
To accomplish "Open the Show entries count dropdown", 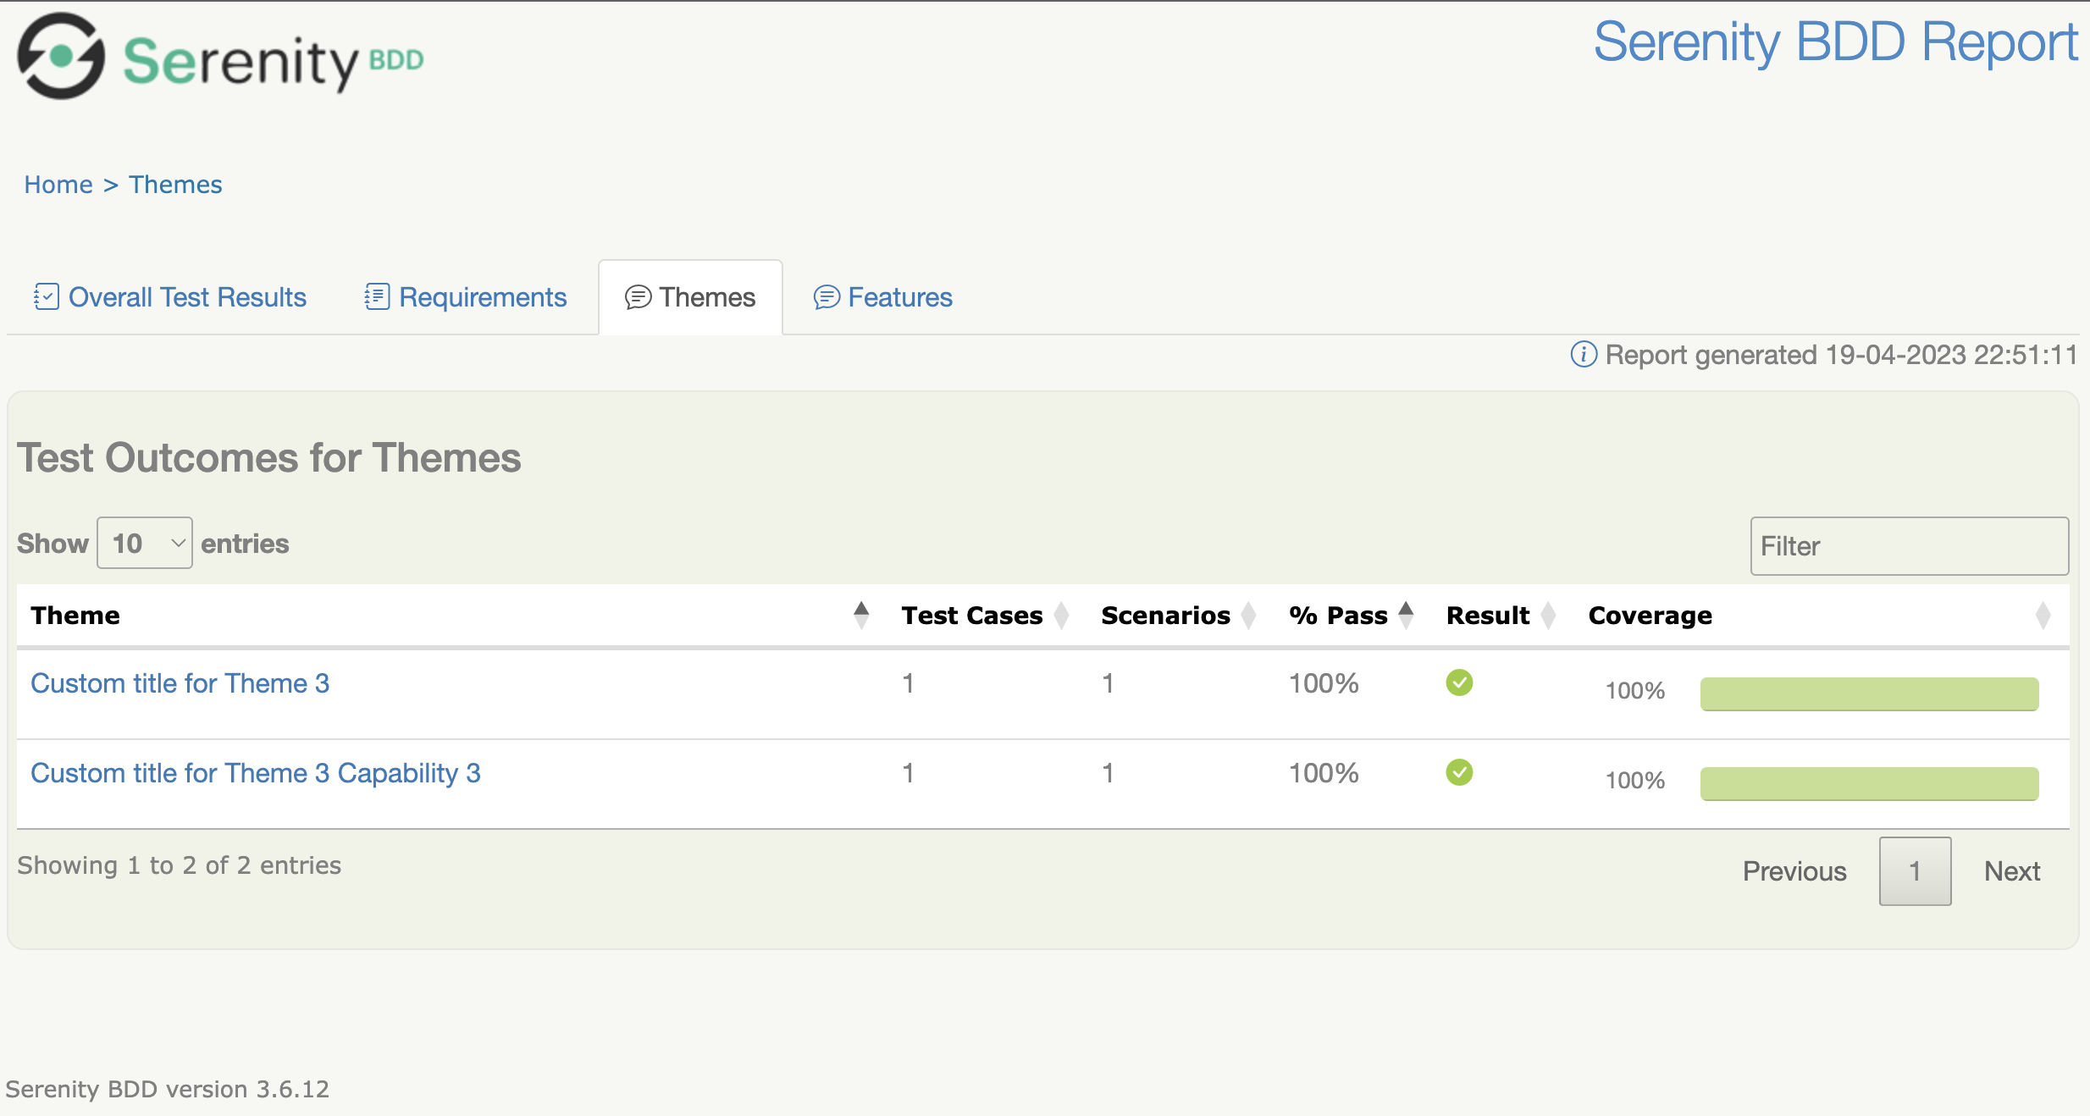I will coord(145,544).
